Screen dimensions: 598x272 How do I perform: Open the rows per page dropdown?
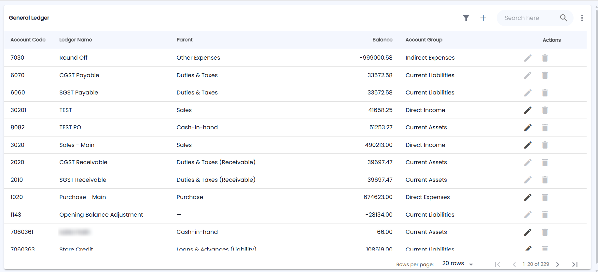click(457, 264)
